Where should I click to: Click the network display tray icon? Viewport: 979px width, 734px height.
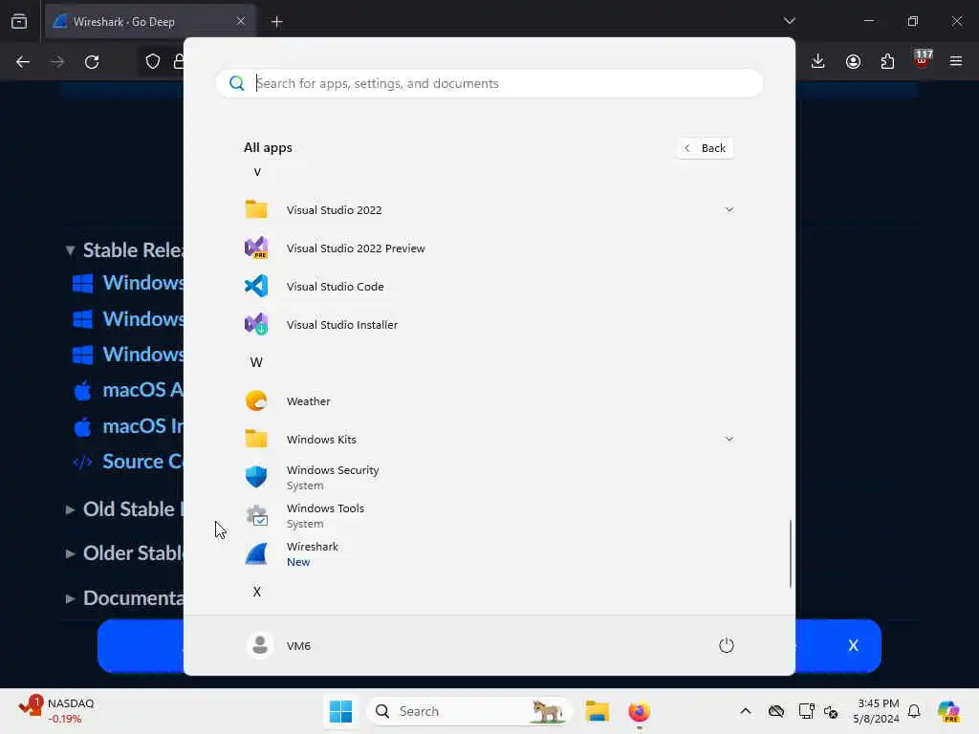point(806,711)
